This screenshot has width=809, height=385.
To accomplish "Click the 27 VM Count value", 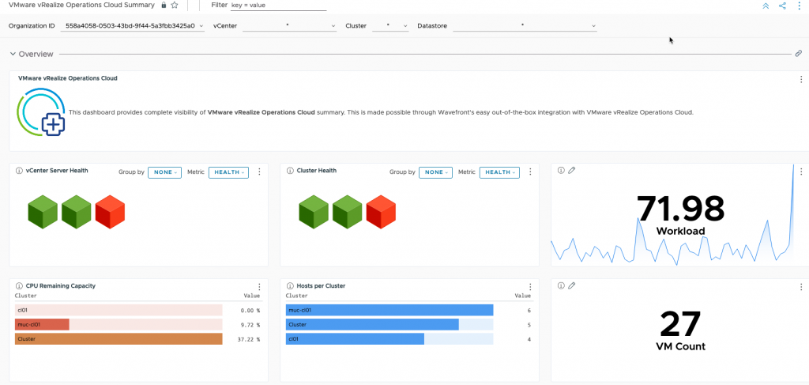I will click(680, 324).
